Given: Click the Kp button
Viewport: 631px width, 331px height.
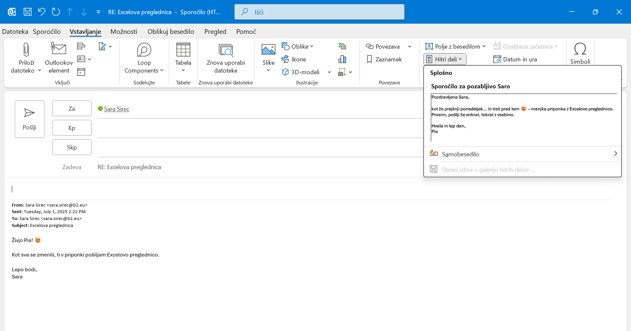Looking at the screenshot, I should pyautogui.click(x=72, y=128).
